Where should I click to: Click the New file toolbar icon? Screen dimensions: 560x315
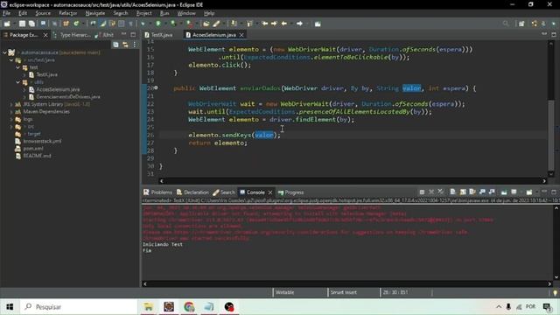tap(7, 24)
